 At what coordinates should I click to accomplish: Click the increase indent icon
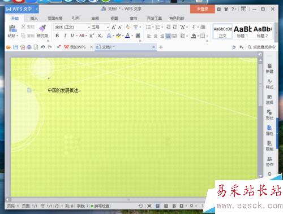point(175,27)
